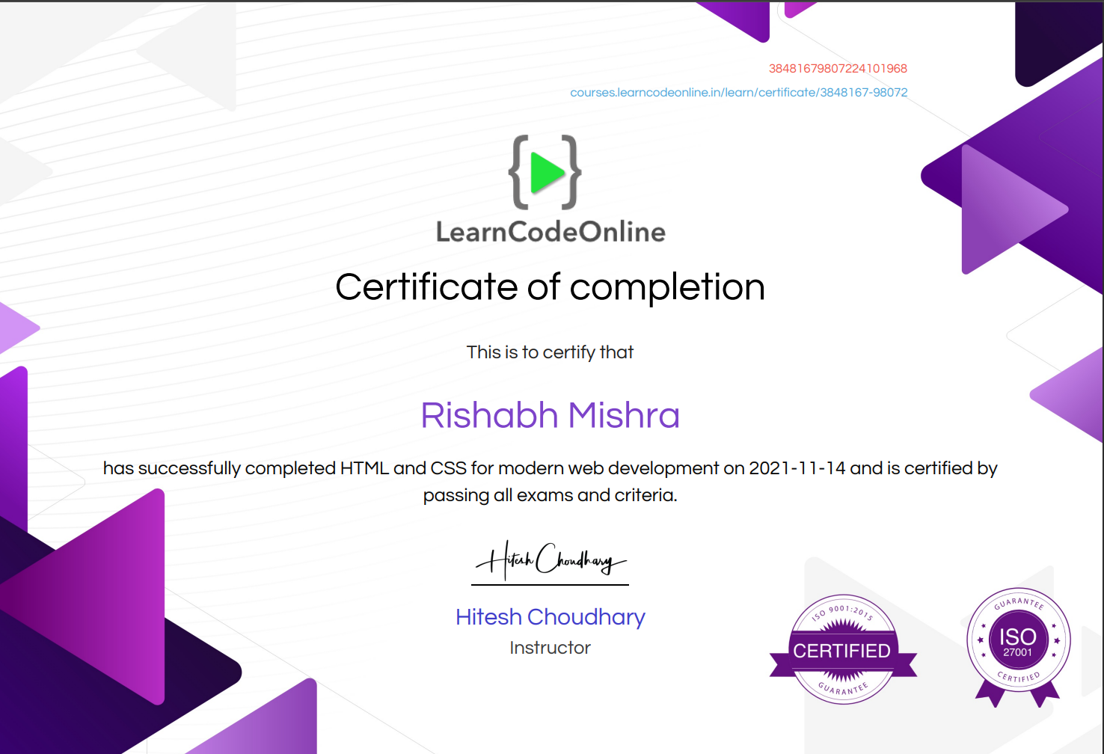The width and height of the screenshot is (1104, 754).
Task: Click the course completion line dated 2021-11-14
Action: click(x=551, y=468)
